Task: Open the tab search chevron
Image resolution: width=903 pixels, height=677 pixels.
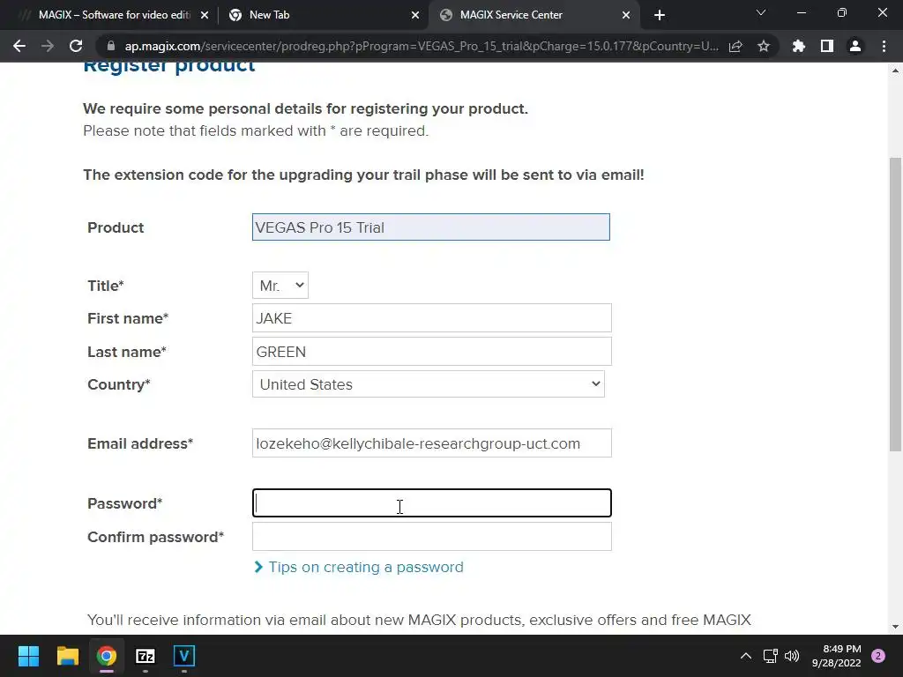Action: [x=761, y=12]
